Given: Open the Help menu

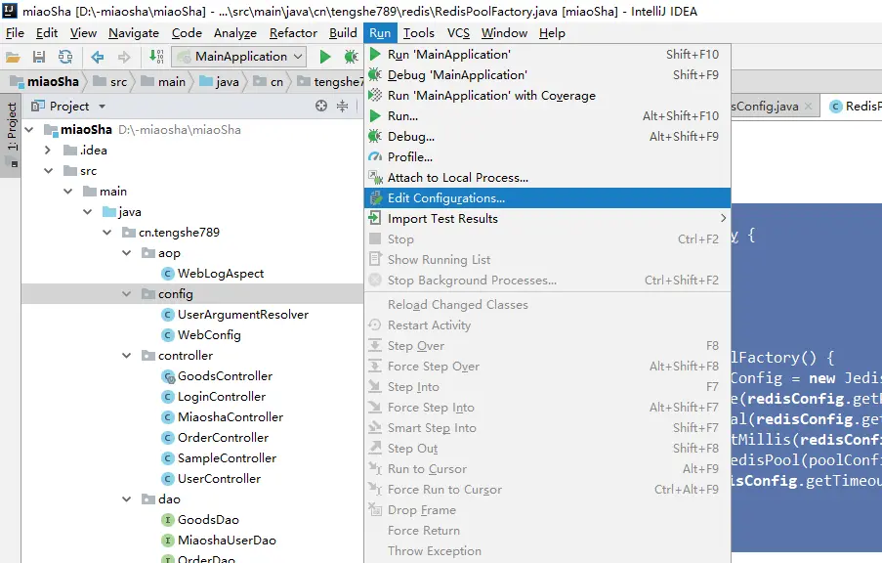Looking at the screenshot, I should coord(552,33).
